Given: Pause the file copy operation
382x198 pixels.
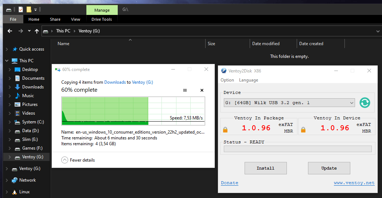Looking at the screenshot, I should 185,90.
